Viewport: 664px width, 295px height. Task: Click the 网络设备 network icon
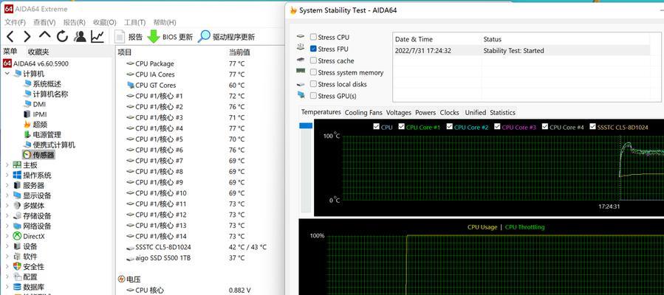point(17,226)
